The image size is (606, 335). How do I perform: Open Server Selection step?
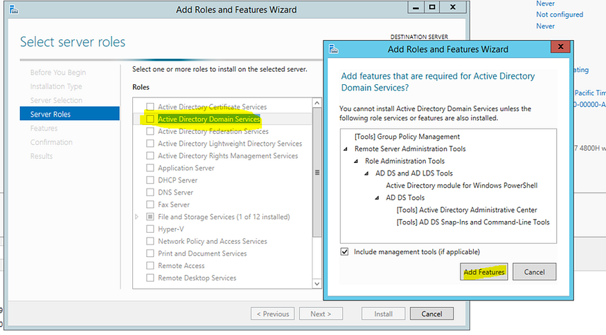[56, 100]
